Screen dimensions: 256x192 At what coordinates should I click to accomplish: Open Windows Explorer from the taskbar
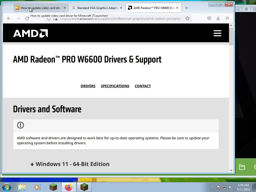pyautogui.click(x=22, y=187)
